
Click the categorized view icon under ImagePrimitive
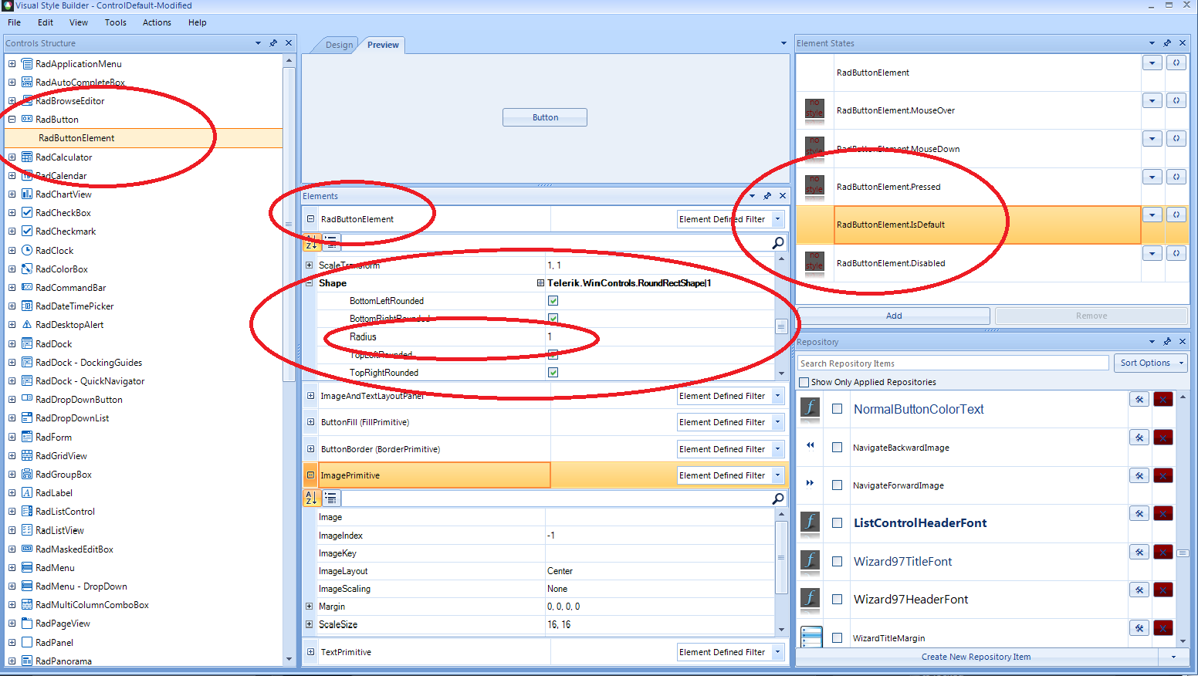point(330,498)
